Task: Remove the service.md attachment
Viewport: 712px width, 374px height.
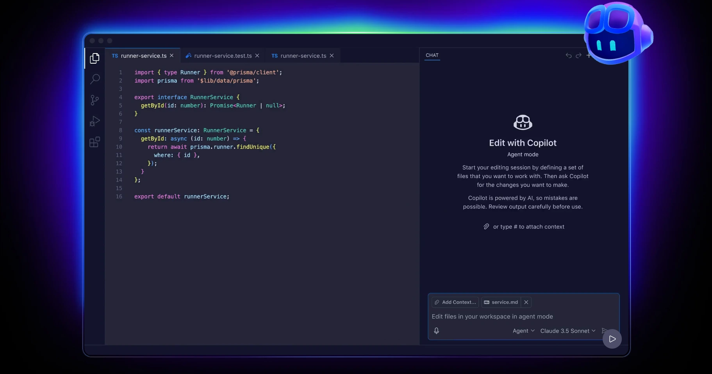Action: coord(526,302)
